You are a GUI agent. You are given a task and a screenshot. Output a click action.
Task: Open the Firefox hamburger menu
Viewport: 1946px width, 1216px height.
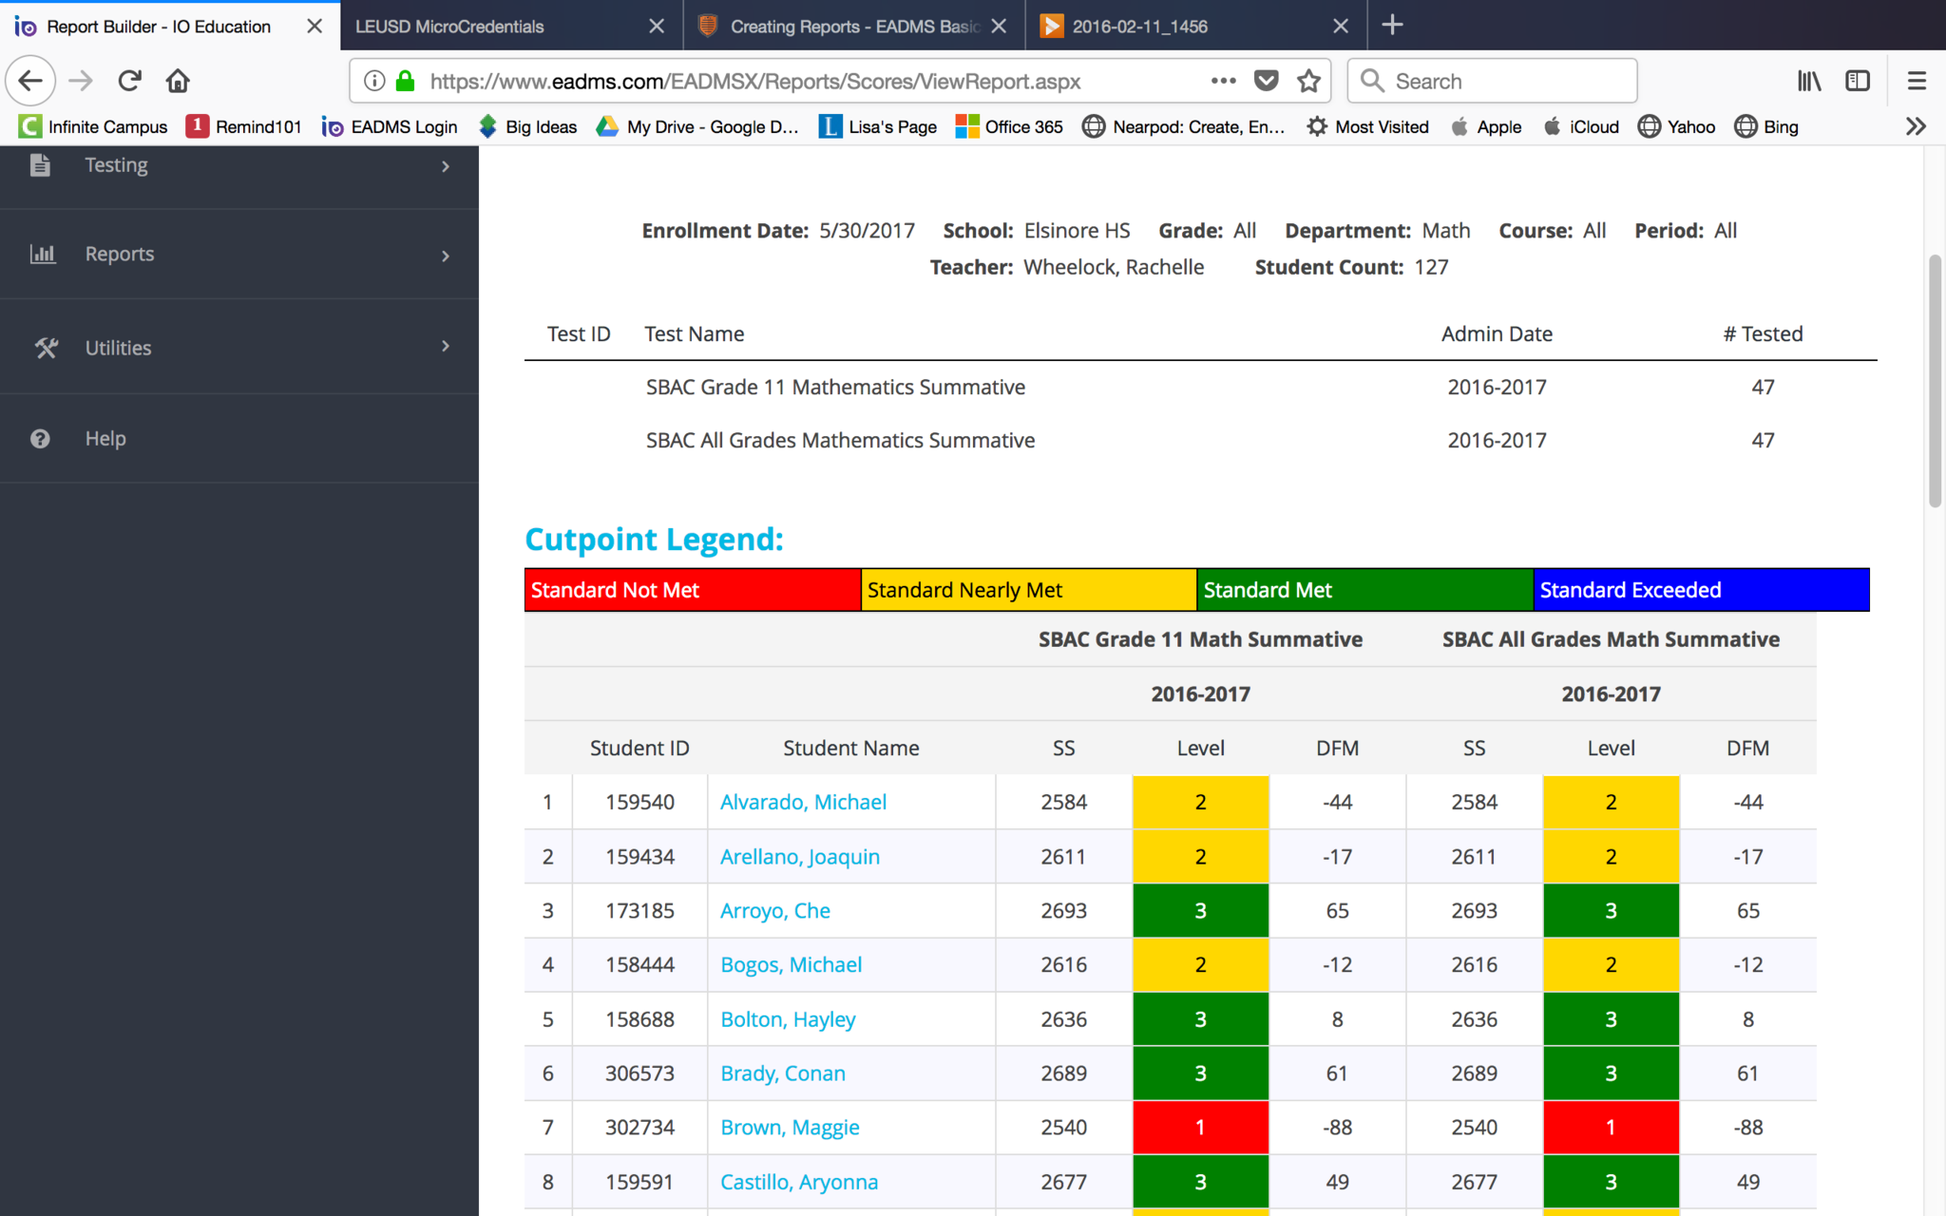1917,81
